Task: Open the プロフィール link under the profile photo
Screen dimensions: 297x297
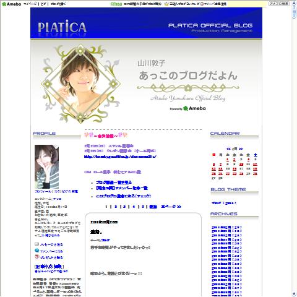Action: pos(43,191)
